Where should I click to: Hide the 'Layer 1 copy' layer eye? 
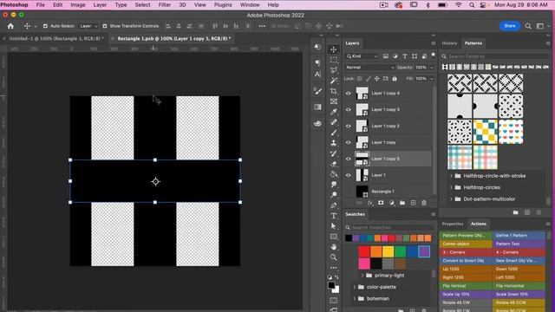349,142
